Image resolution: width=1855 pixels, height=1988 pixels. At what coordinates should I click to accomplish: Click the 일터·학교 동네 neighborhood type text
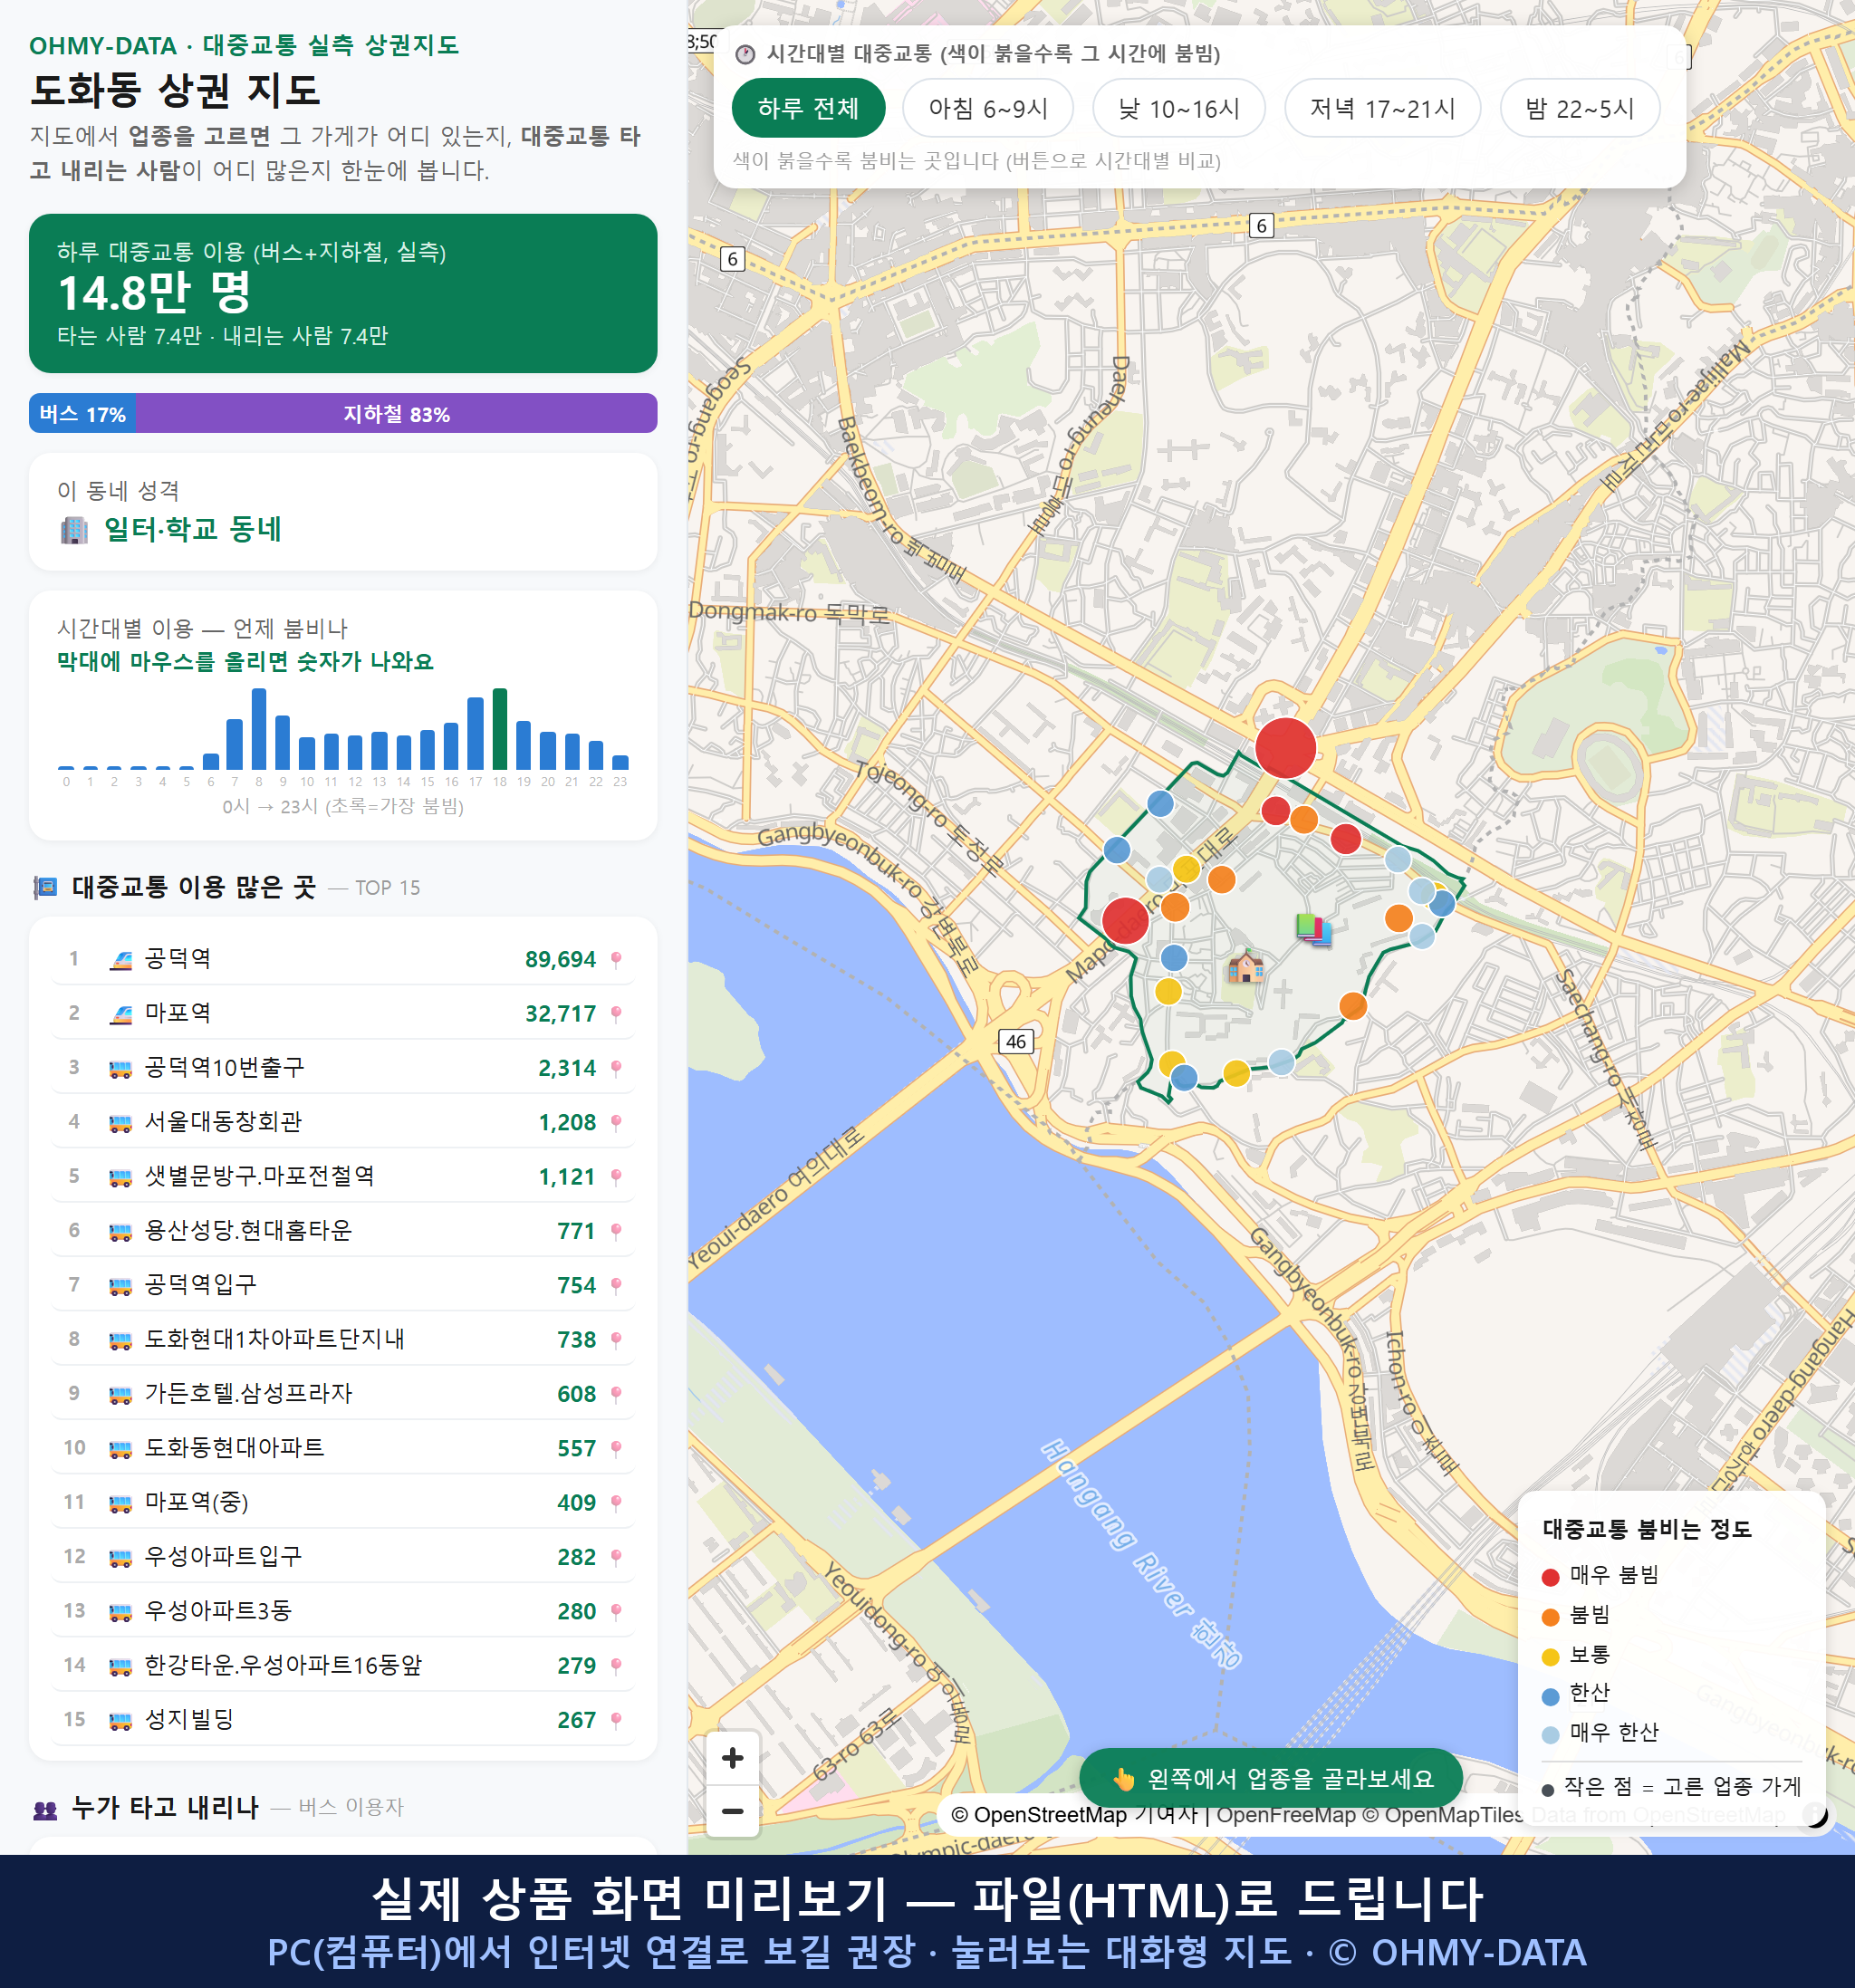coord(193,529)
